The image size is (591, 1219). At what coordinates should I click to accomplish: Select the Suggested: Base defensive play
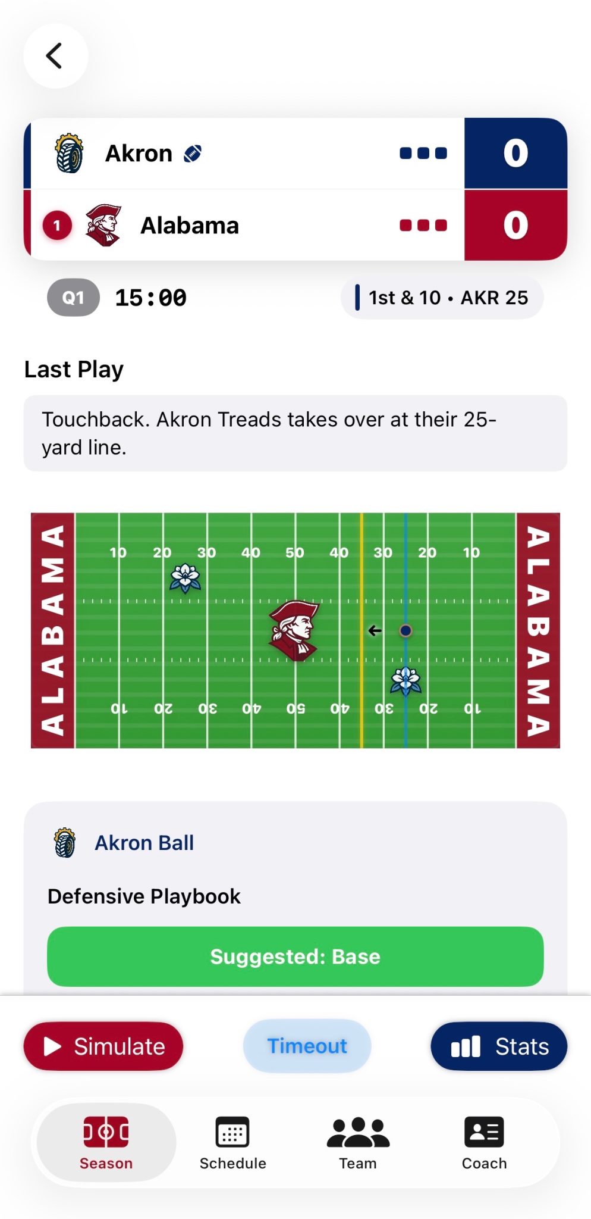[295, 956]
